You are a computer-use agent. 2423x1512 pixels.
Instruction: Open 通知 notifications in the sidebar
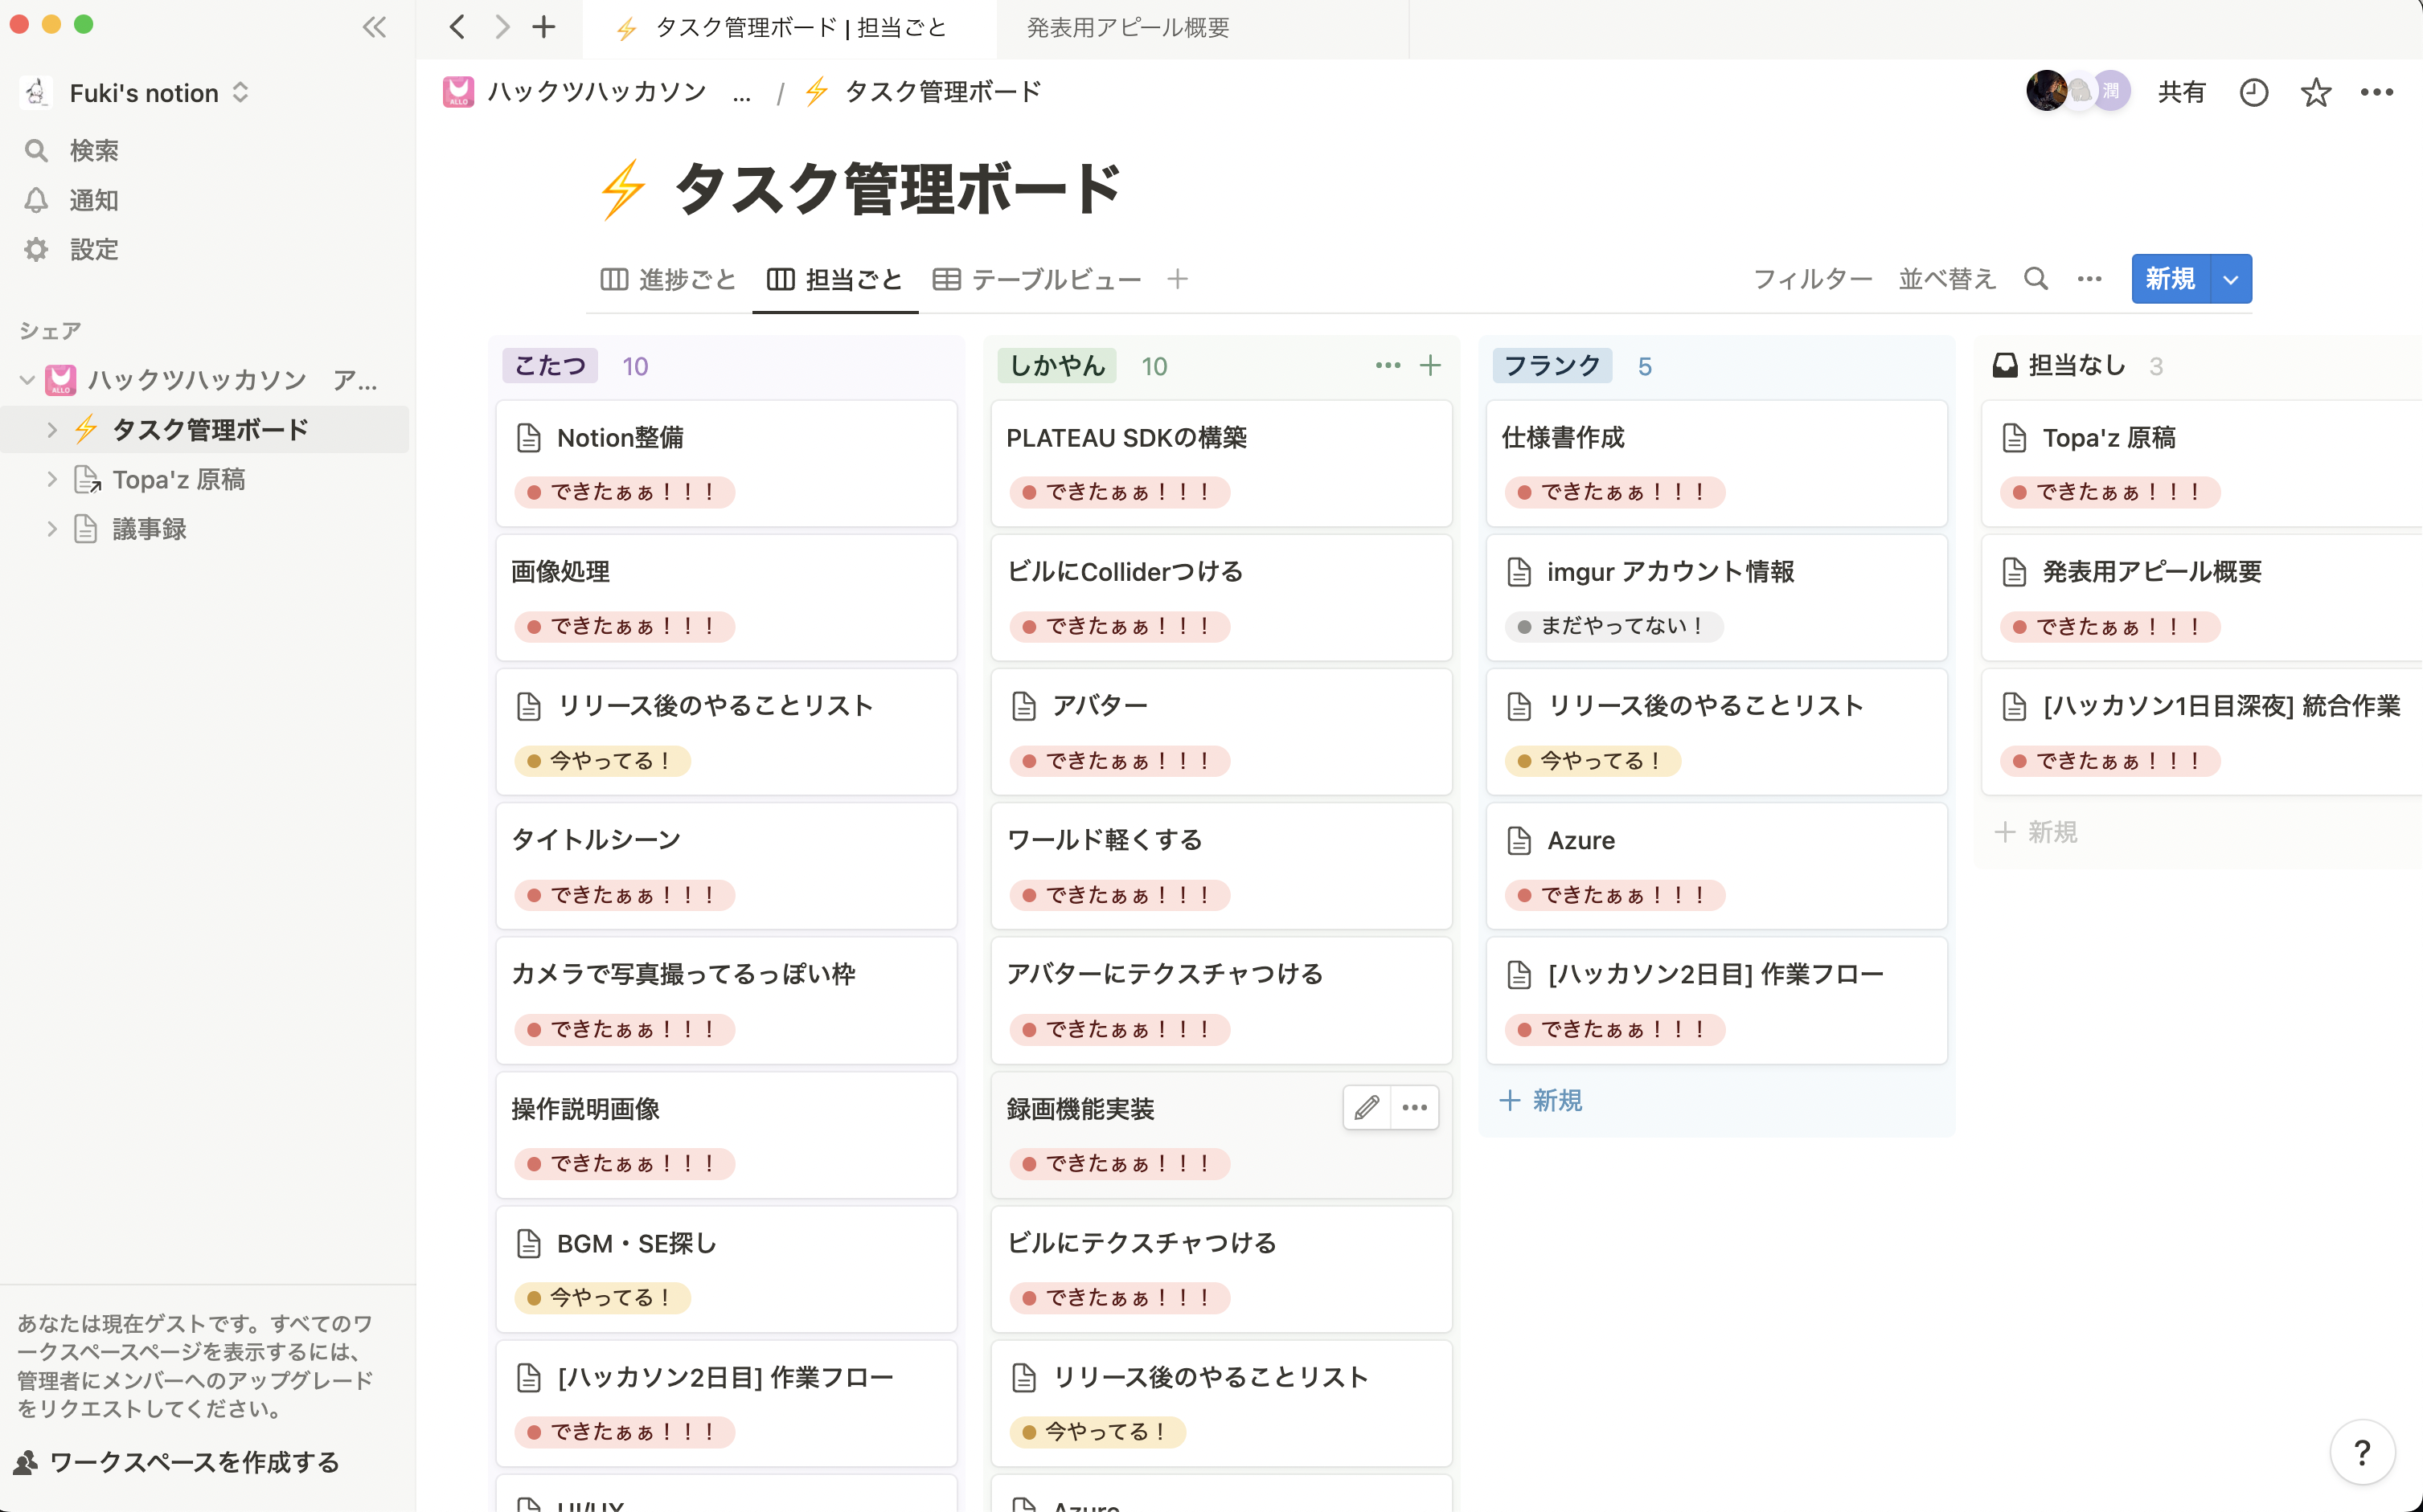[x=93, y=200]
